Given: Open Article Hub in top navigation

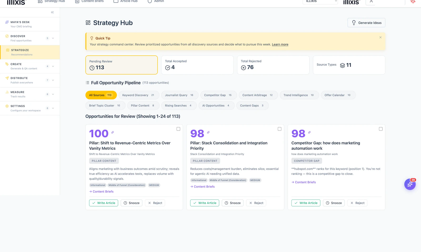Looking at the screenshot, I should click(x=126, y=1).
